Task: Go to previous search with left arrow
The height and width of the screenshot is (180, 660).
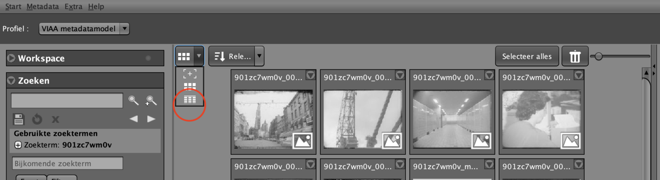Action: click(x=133, y=119)
